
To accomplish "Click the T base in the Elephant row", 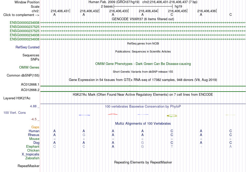I will pyautogui.click(x=172, y=146).
